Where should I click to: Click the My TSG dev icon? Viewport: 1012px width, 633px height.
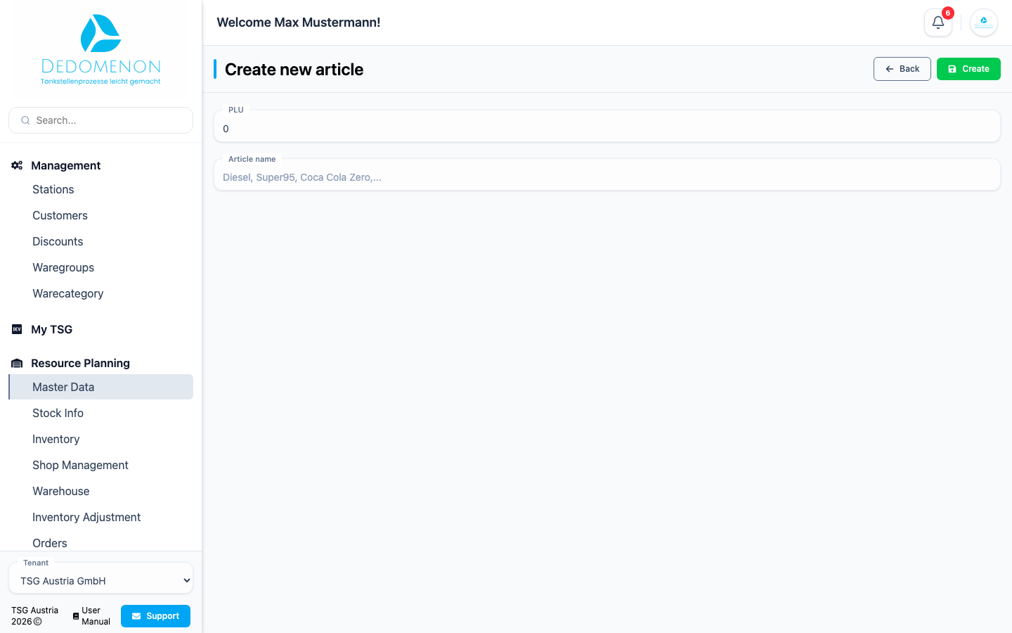coord(17,329)
